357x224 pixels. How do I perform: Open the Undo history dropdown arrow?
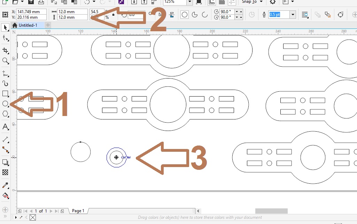point(94,2)
